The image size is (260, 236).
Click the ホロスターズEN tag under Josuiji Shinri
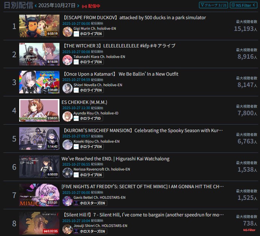[90, 231]
